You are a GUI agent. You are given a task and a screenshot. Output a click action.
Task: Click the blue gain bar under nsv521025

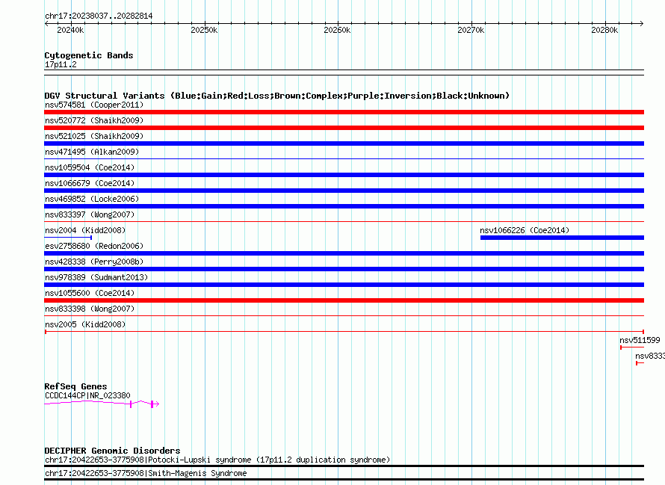(x=344, y=143)
